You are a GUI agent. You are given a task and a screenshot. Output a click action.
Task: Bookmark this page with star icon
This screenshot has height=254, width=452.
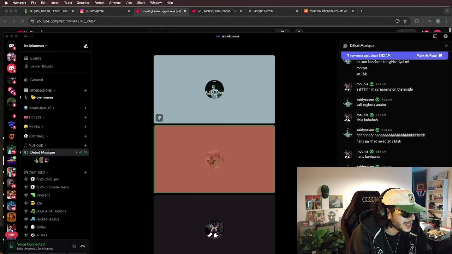point(405,21)
